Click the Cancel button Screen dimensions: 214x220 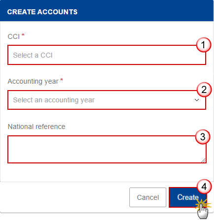tap(148, 197)
